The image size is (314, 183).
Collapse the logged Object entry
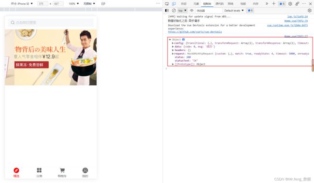click(x=170, y=40)
